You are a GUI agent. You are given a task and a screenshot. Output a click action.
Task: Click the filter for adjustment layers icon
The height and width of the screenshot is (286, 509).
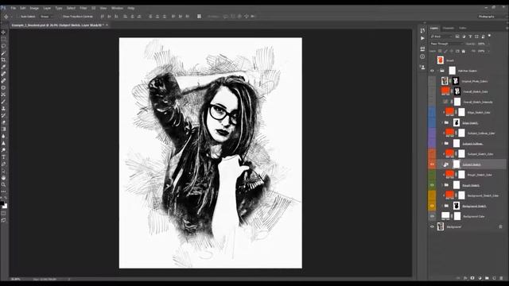coord(464,37)
